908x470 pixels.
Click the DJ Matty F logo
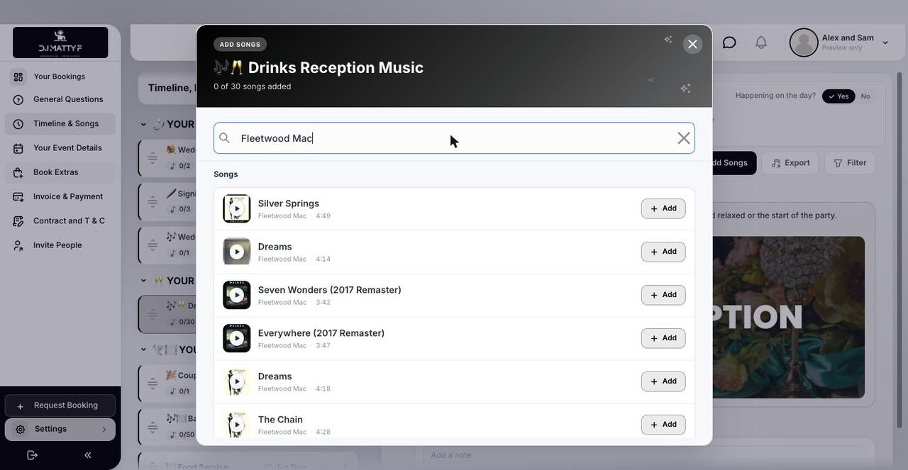pyautogui.click(x=60, y=43)
